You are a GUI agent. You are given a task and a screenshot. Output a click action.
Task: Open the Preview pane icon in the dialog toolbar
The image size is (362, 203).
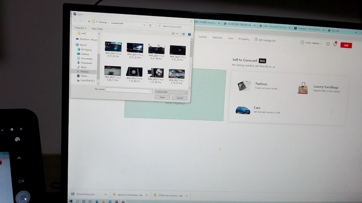183,34
